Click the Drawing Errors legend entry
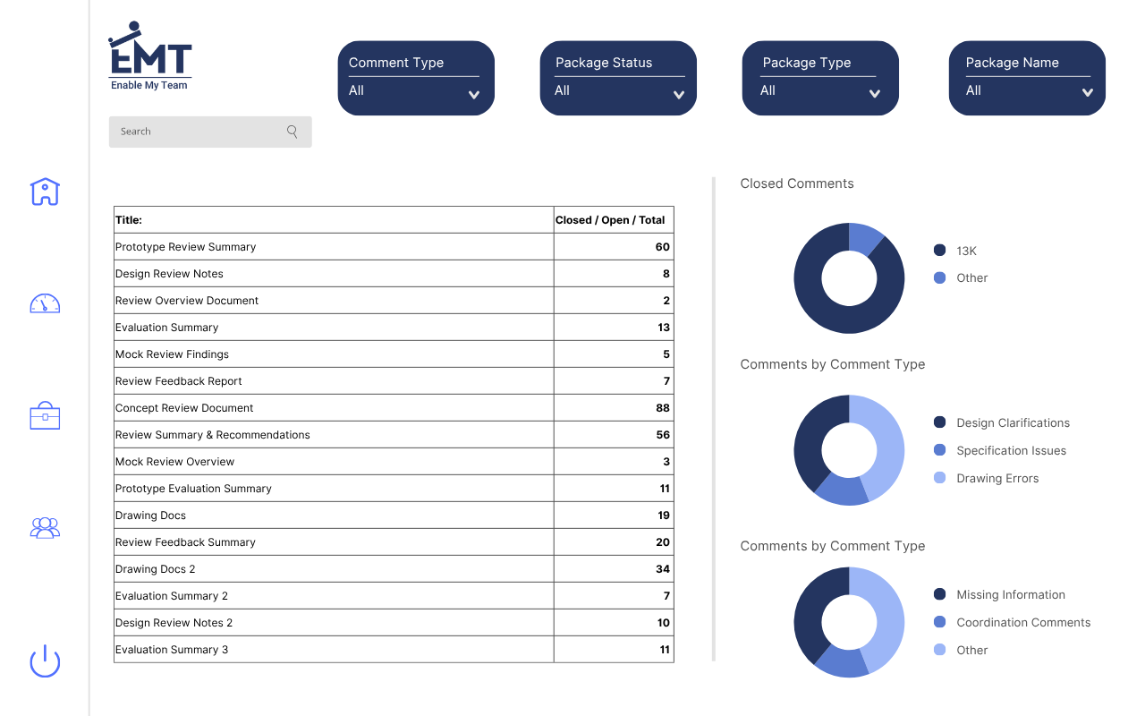 (x=997, y=479)
